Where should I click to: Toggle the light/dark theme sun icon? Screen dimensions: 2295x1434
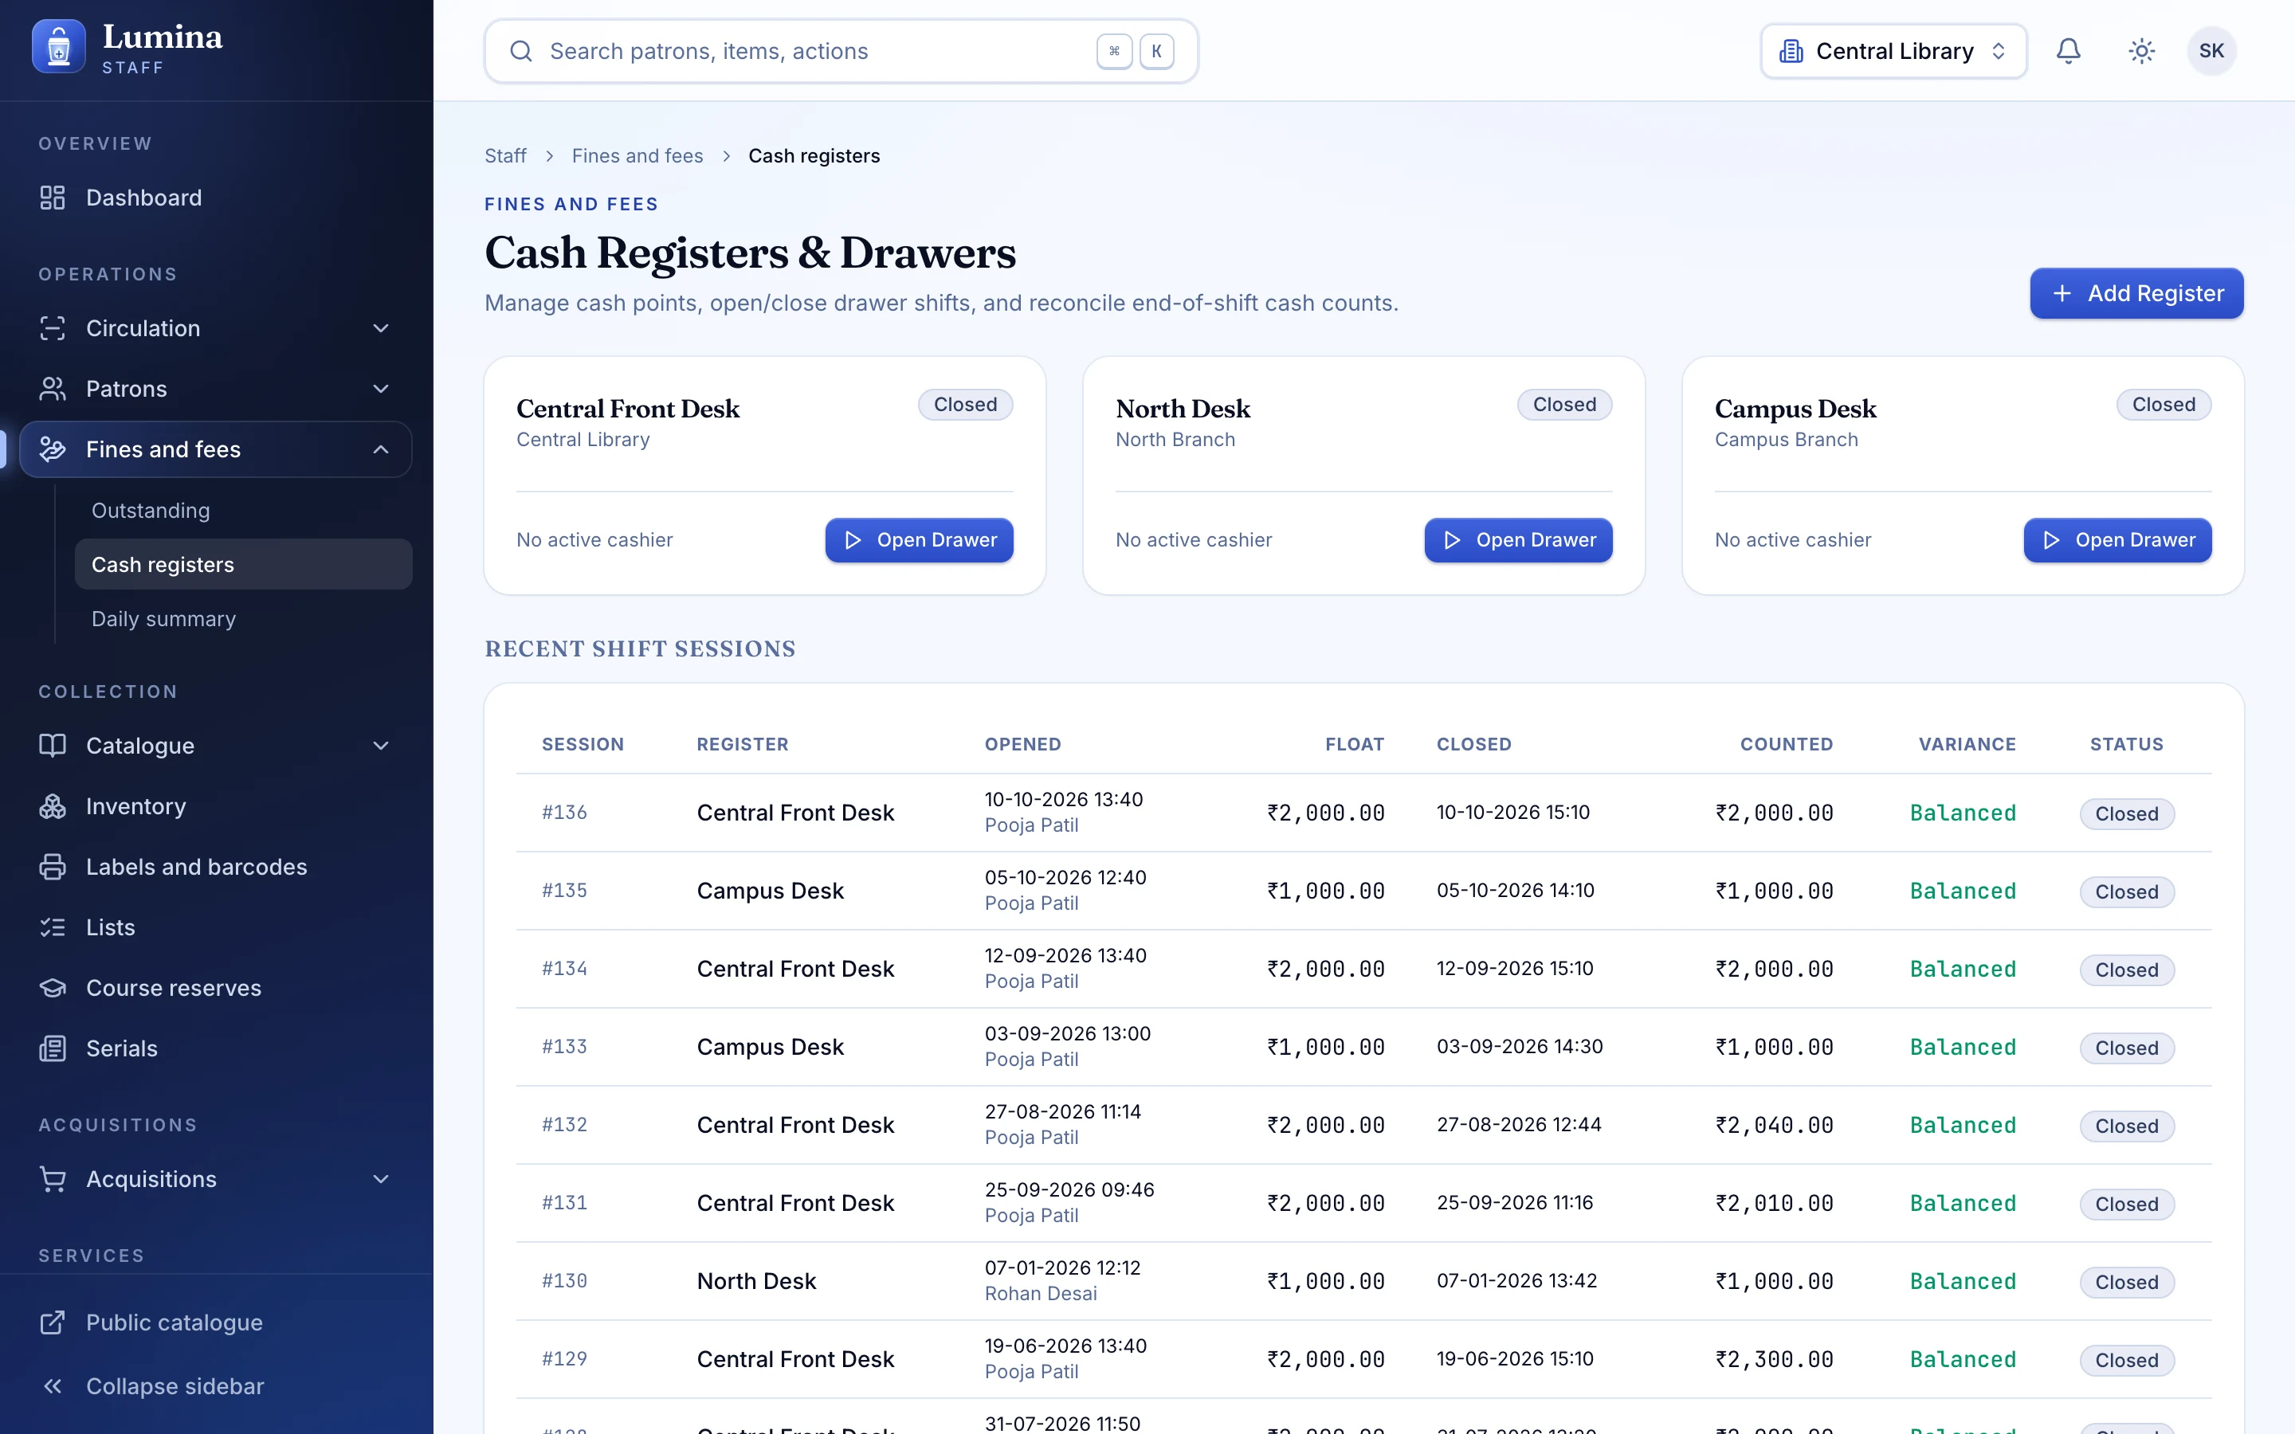point(2141,51)
